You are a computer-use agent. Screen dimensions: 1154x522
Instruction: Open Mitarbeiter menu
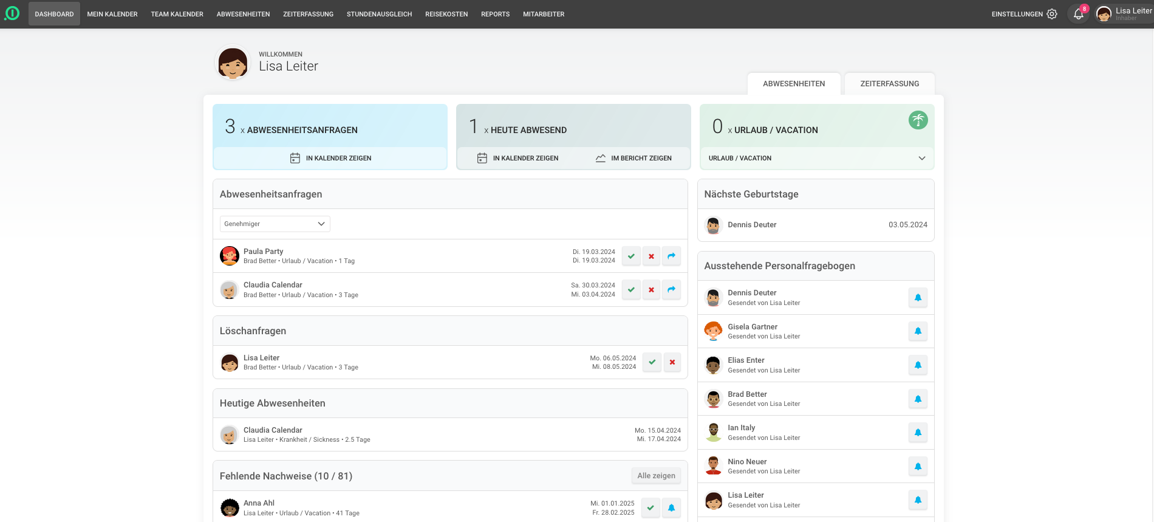tap(544, 14)
